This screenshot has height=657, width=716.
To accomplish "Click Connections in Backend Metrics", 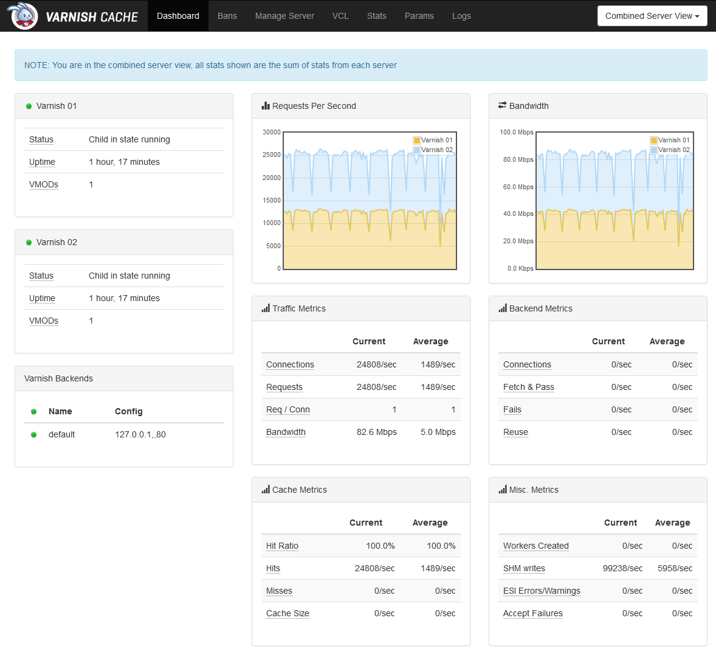I will [x=527, y=364].
